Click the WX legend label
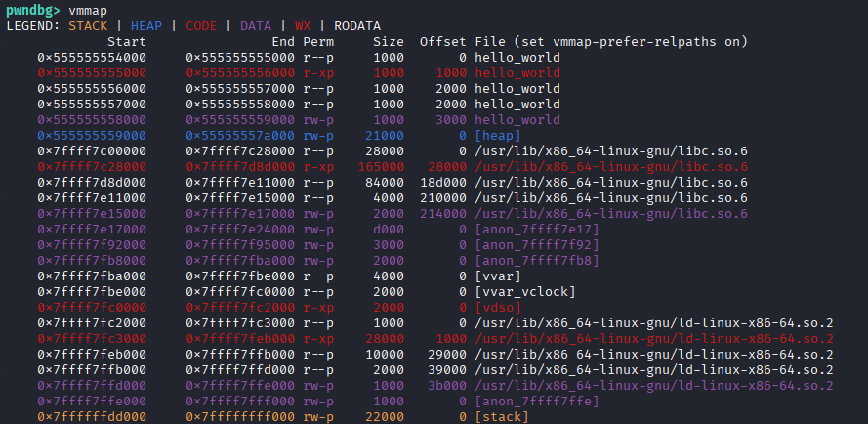868x424 pixels. click(x=303, y=26)
